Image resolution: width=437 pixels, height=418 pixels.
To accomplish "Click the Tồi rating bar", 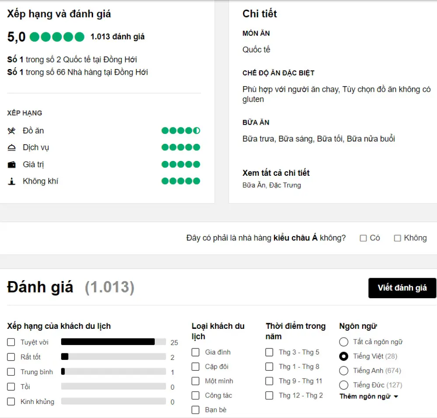I will click(114, 386).
